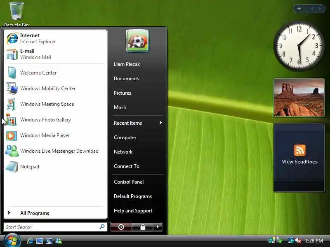Open Internet Explorer from Start menu

(x=55, y=38)
